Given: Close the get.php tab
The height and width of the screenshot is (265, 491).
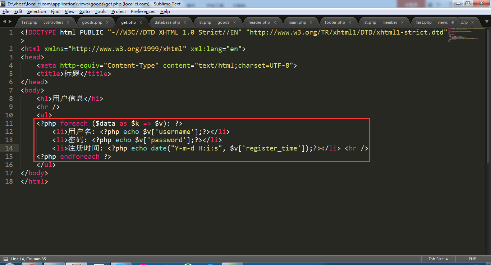Looking at the screenshot, I should coord(141,22).
